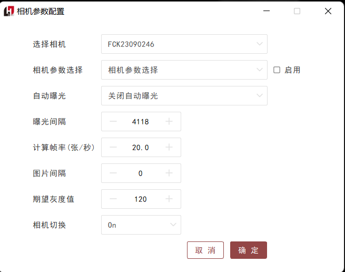Open the 相机切换 dropdown set to On
345x272 pixels.
point(141,225)
